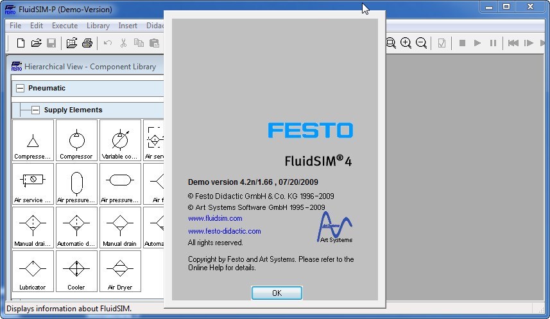Viewport: 550px width, 319px height.
Task: Click the reset-to-start simulation control
Action: (513, 43)
